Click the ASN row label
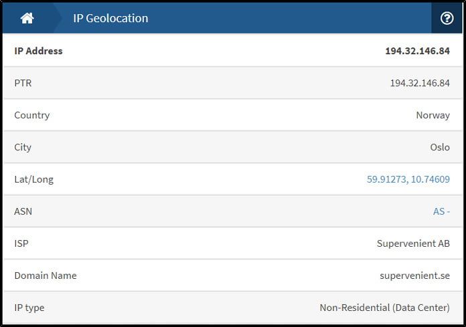Image resolution: width=466 pixels, height=327 pixels. (x=23, y=211)
